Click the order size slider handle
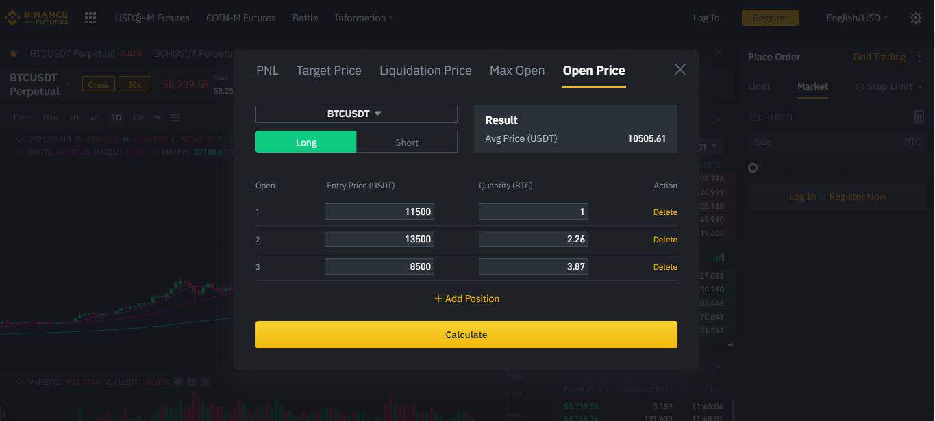Image resolution: width=935 pixels, height=421 pixels. (753, 168)
